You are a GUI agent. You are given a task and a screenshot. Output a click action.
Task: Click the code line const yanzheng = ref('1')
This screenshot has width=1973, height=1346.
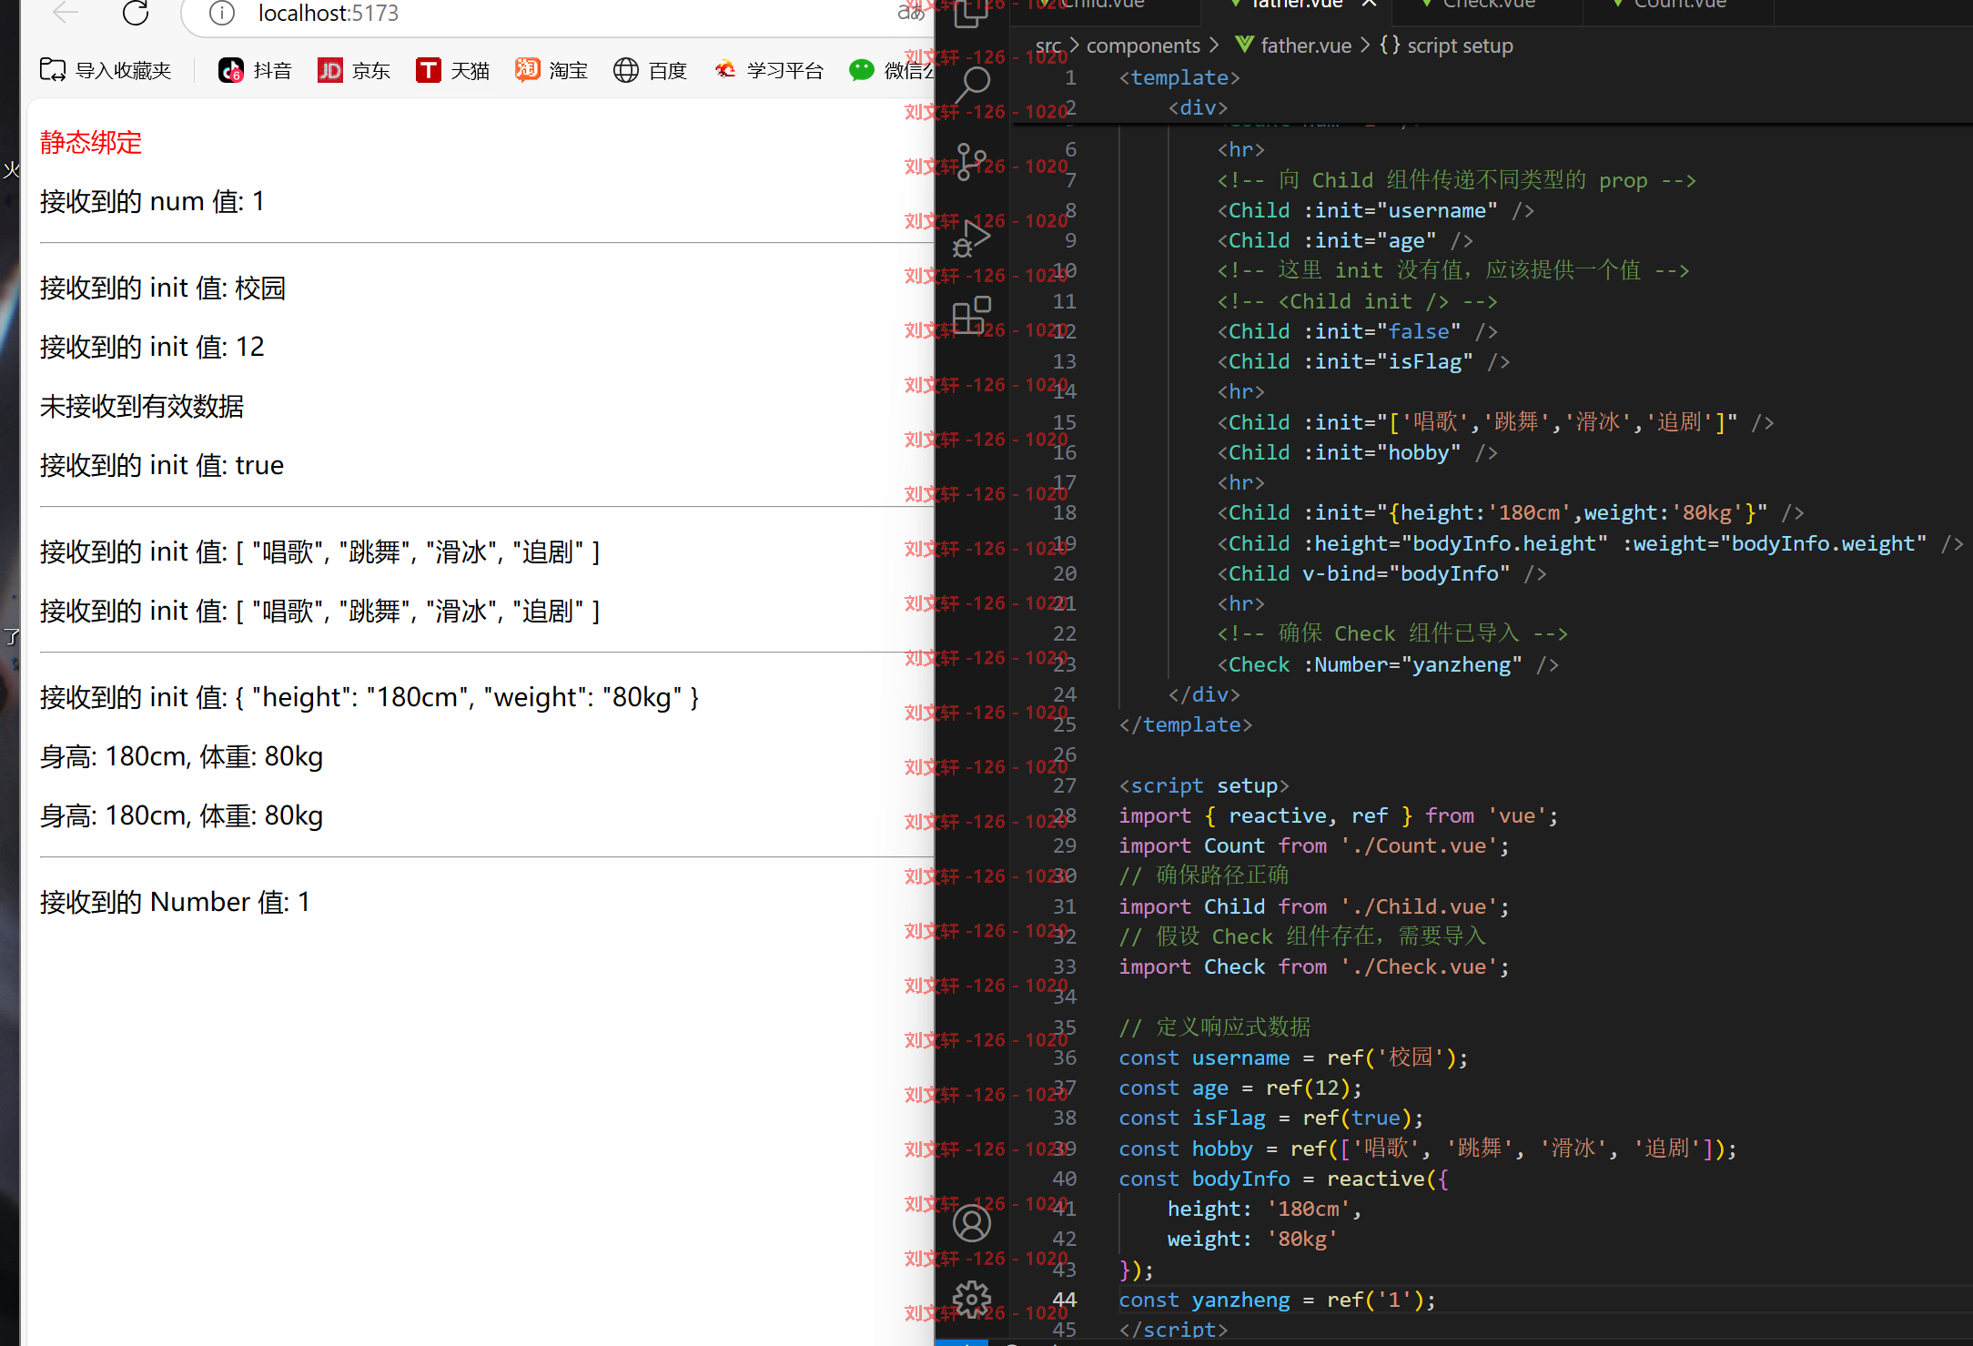click(1277, 1300)
